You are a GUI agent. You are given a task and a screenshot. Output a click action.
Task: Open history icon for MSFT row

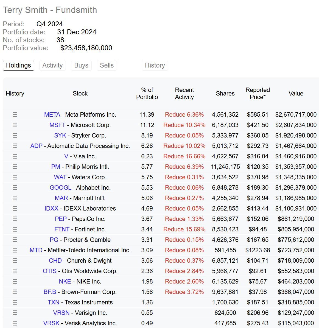coord(15,125)
